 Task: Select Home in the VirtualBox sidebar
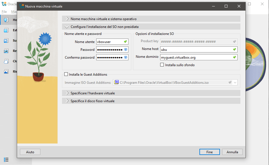click(x=6, y=20)
